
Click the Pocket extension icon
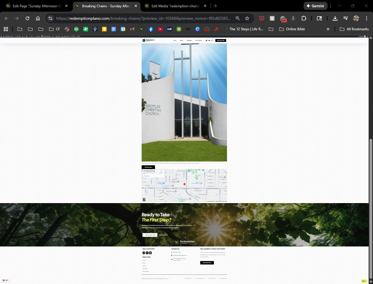click(x=262, y=18)
